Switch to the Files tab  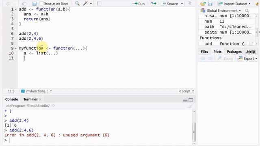pos(204,52)
